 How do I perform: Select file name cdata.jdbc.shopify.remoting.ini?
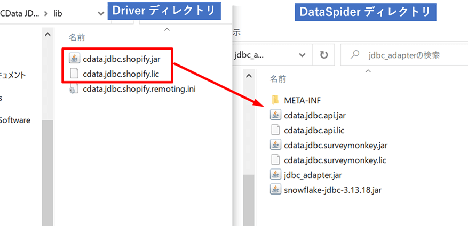tap(139, 89)
